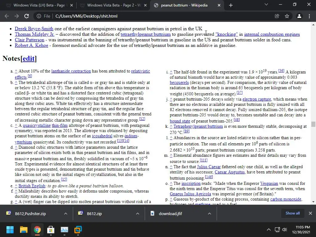Open the Thomas Midgley Jr. link
The height and width of the screenshot is (237, 316).
(35, 34)
